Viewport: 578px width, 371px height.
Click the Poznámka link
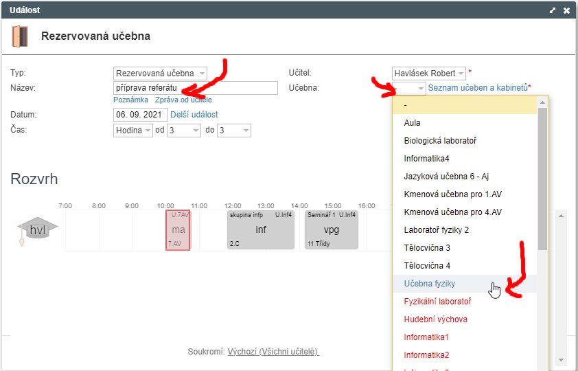click(x=130, y=100)
